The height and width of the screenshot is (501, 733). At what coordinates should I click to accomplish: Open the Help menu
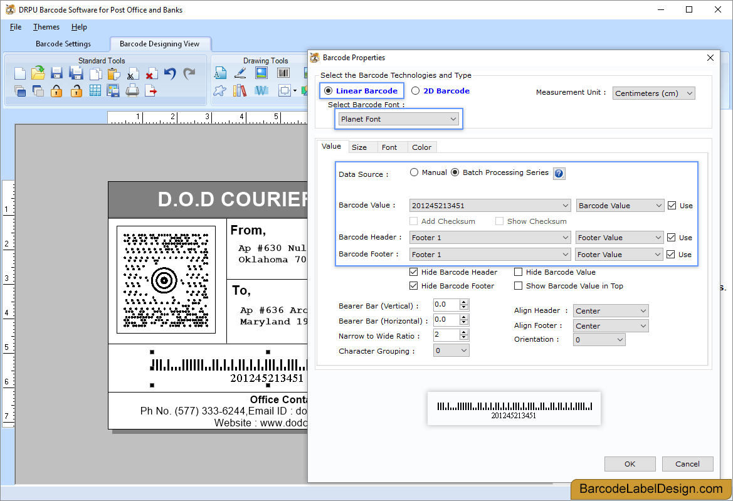point(79,26)
